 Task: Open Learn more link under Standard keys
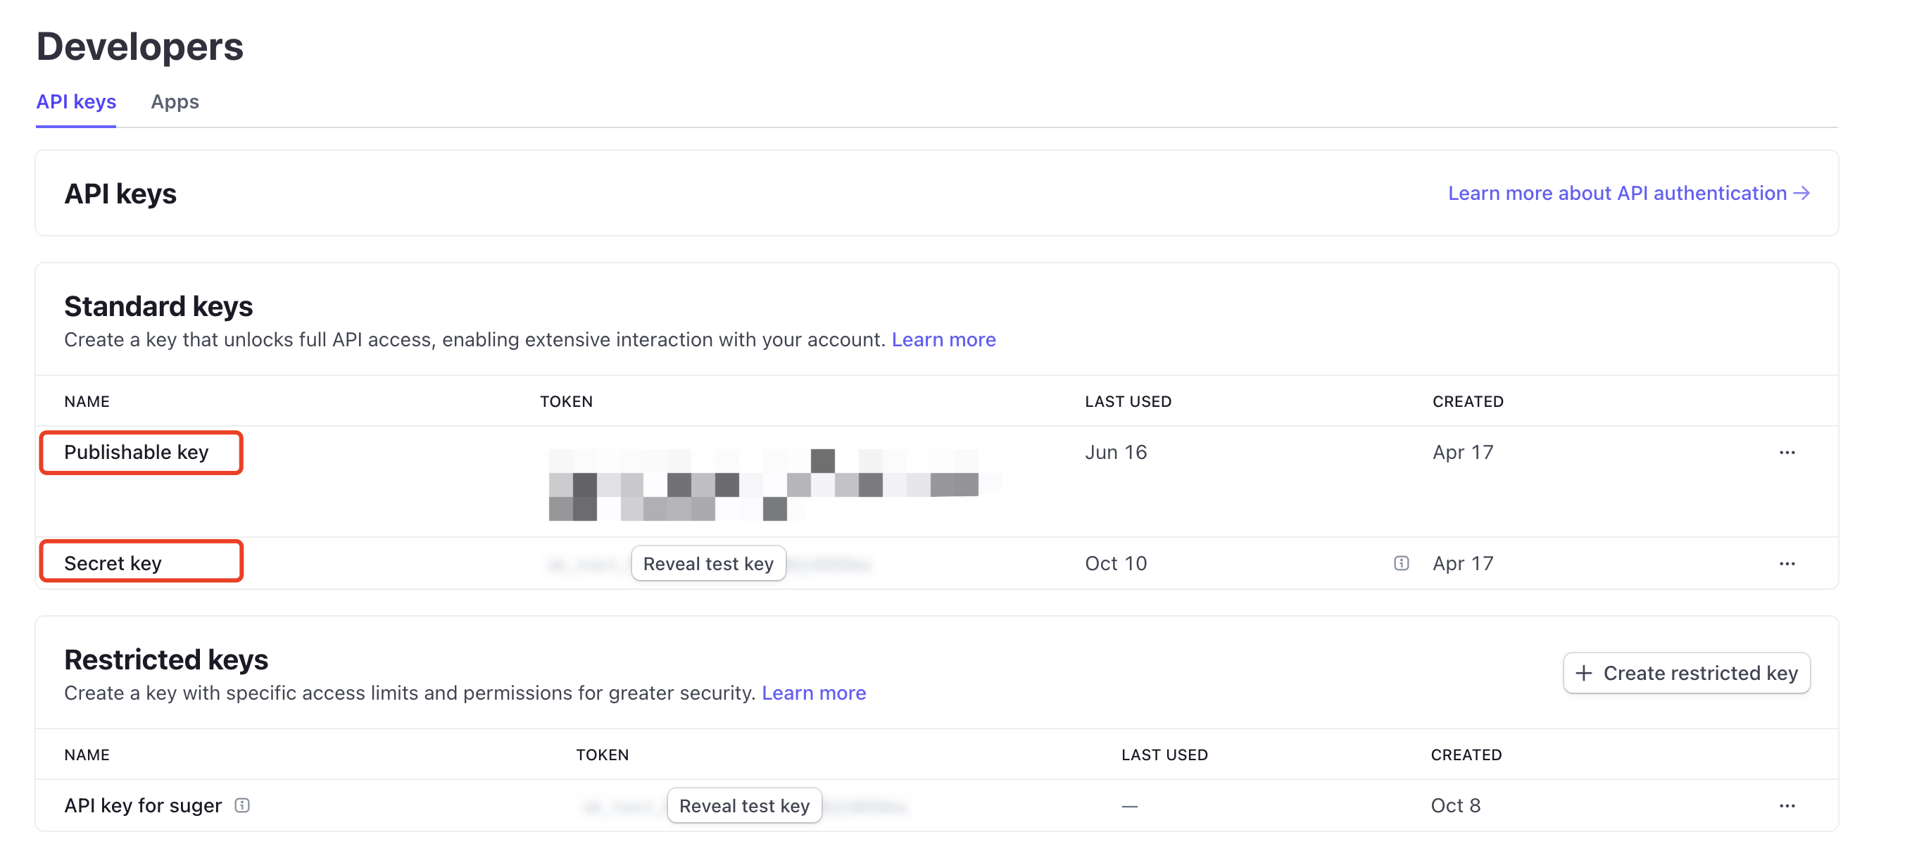coord(943,339)
